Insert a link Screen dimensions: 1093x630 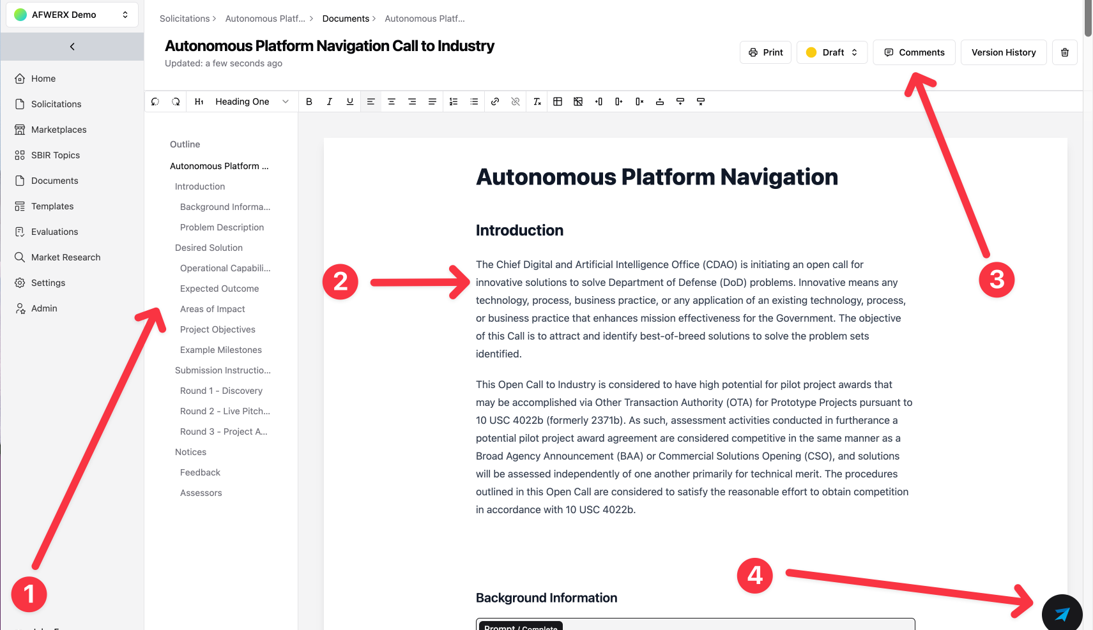[x=495, y=101]
